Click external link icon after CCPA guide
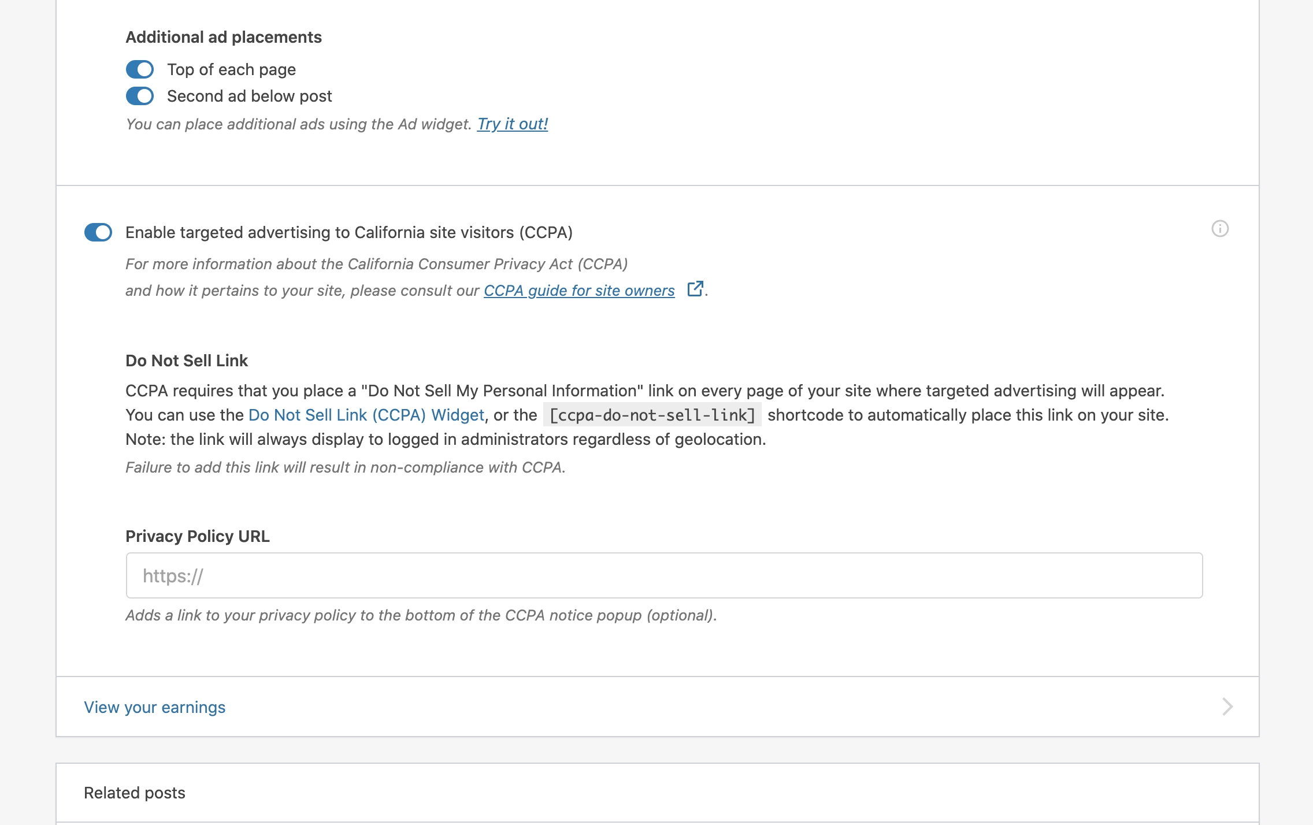This screenshot has width=1313, height=825. click(x=695, y=289)
